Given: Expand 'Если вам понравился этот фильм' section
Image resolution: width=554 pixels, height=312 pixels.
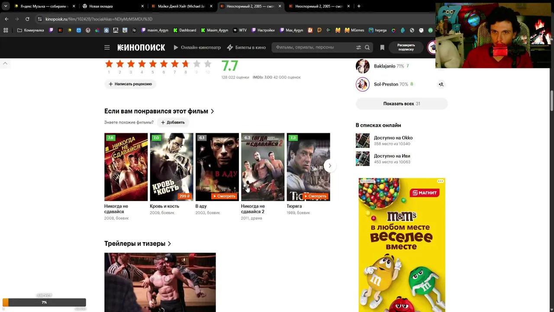Looking at the screenshot, I should [x=159, y=111].
